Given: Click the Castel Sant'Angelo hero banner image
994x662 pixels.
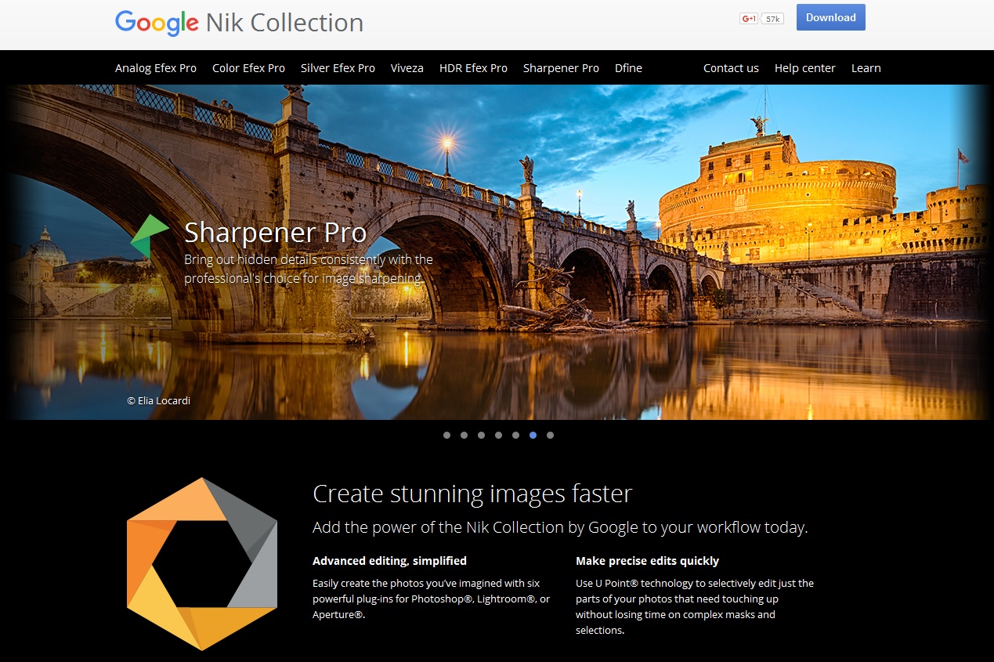Looking at the screenshot, I should click(497, 252).
